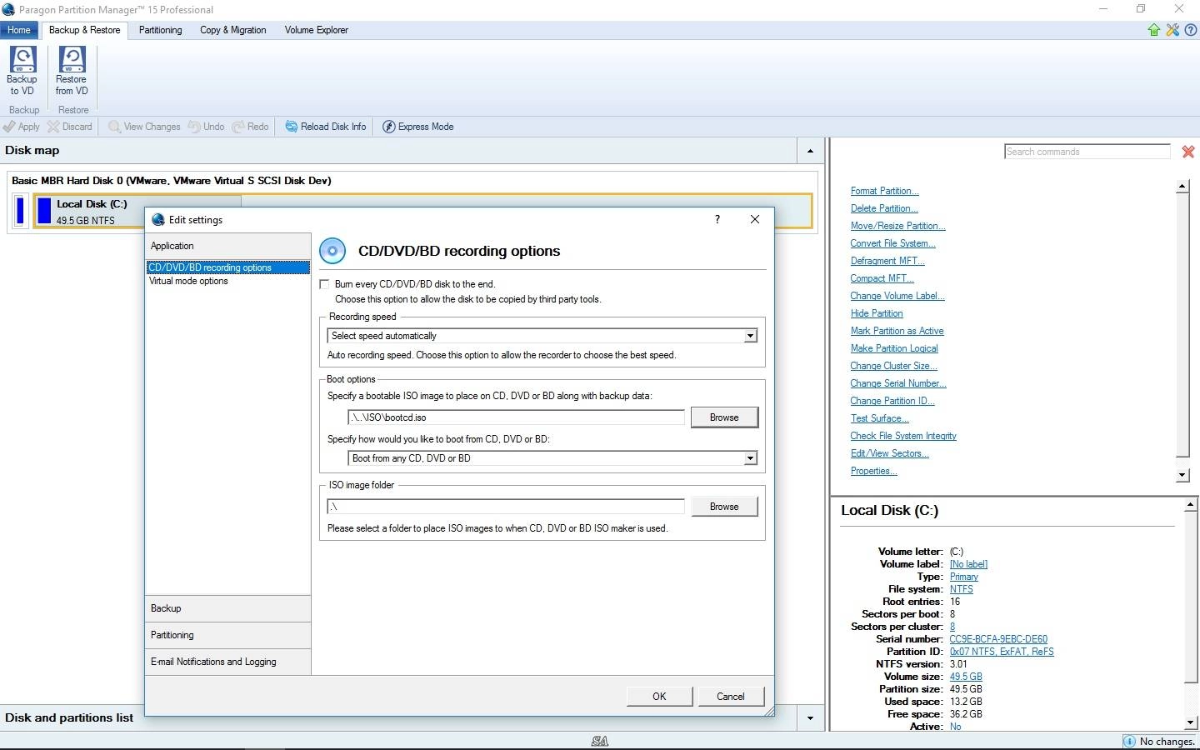Screen dimensions: 1200x750
Task: Click the disk properties scroll down arrow
Action: point(1190,722)
